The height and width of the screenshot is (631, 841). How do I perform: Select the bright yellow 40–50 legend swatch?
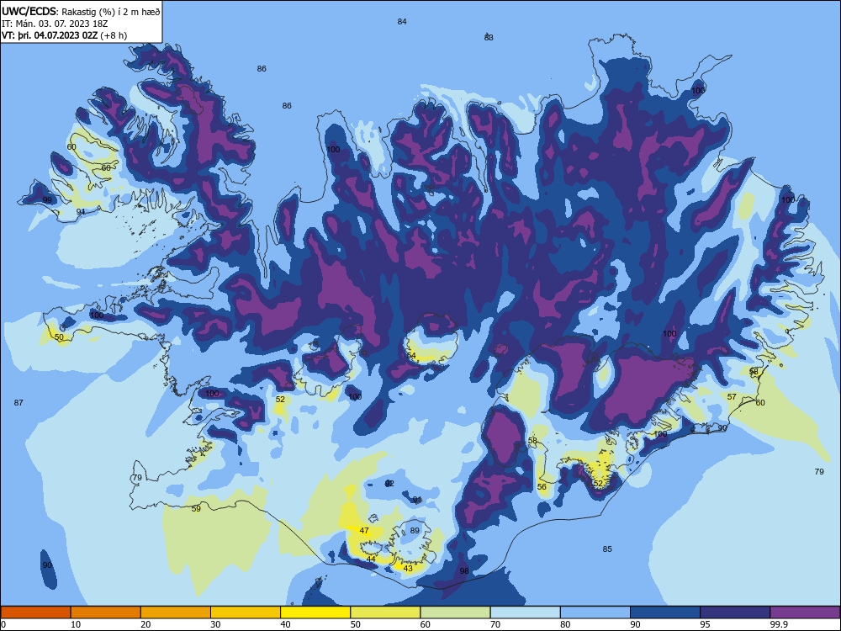pyautogui.click(x=315, y=612)
